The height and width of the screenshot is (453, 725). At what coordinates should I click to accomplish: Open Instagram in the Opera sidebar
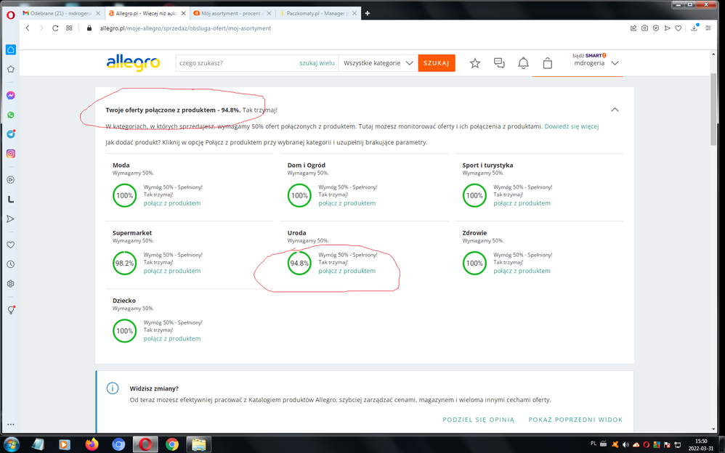click(11, 153)
